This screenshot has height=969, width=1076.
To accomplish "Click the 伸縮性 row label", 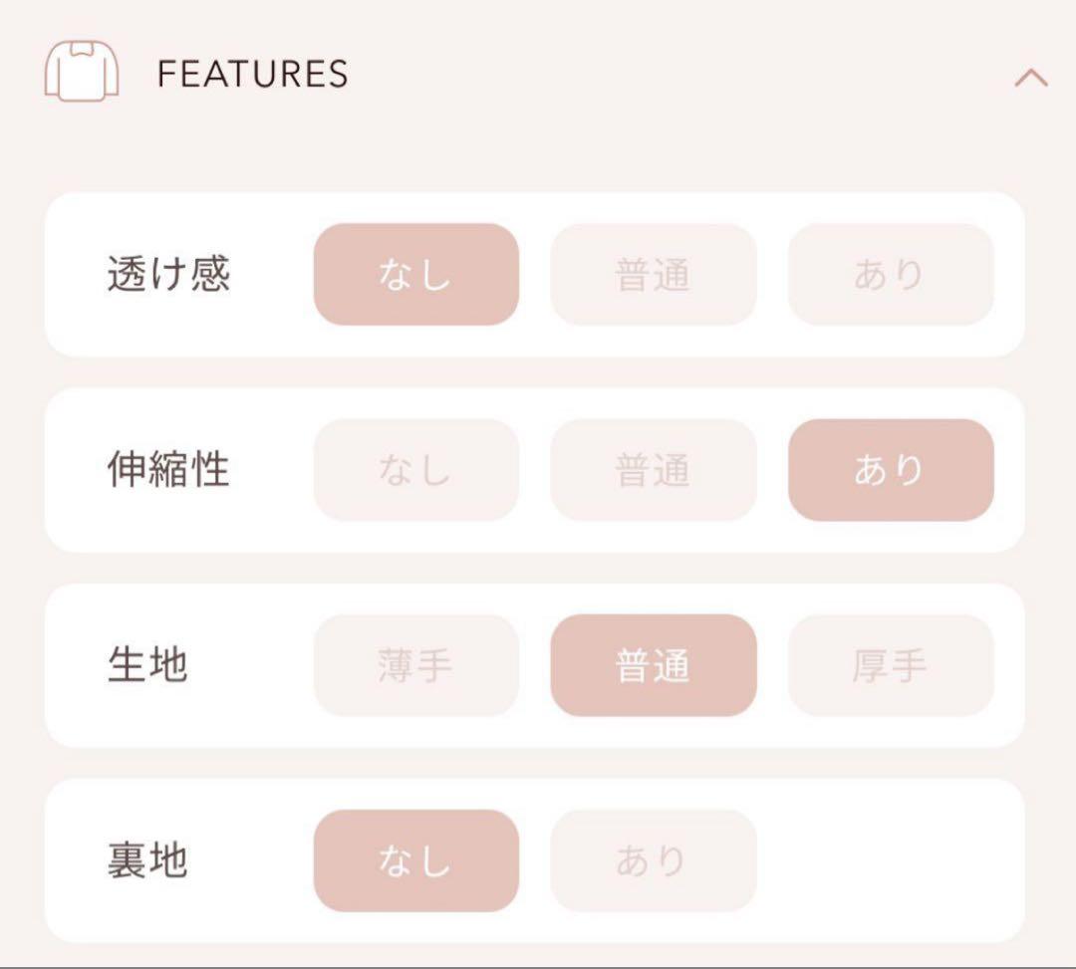I will 168,470.
